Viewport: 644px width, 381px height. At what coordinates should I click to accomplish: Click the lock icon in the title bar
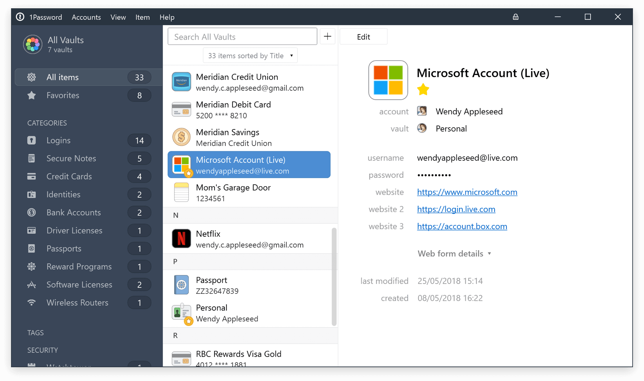(516, 17)
